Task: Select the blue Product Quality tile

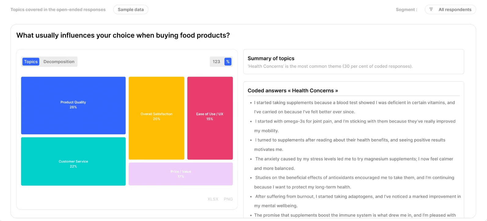Action: coord(73,105)
